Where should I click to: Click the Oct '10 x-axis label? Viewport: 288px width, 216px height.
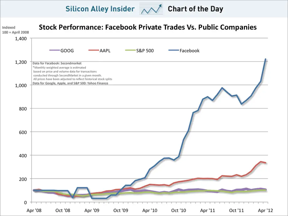pos(179,210)
